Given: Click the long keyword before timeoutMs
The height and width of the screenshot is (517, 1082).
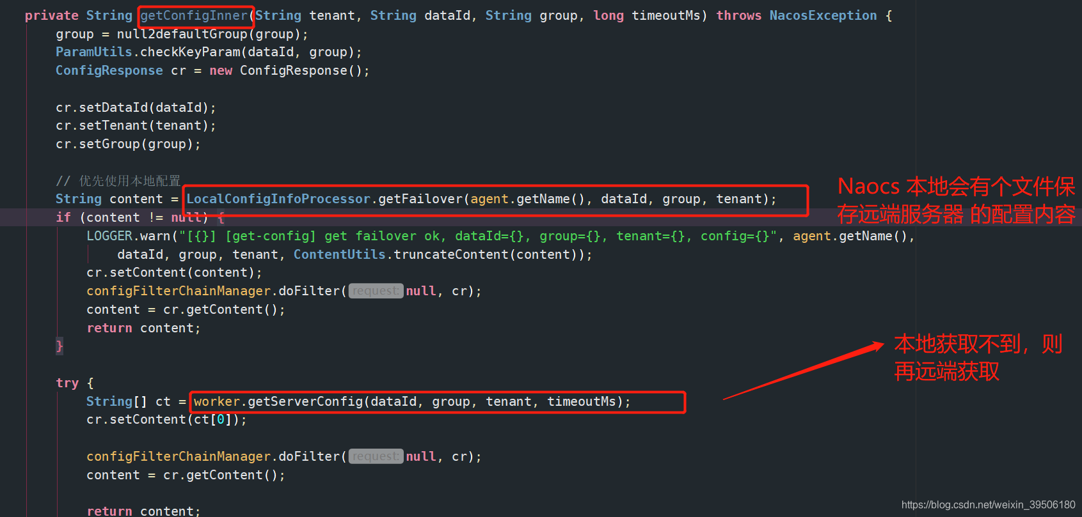Looking at the screenshot, I should click(x=609, y=15).
